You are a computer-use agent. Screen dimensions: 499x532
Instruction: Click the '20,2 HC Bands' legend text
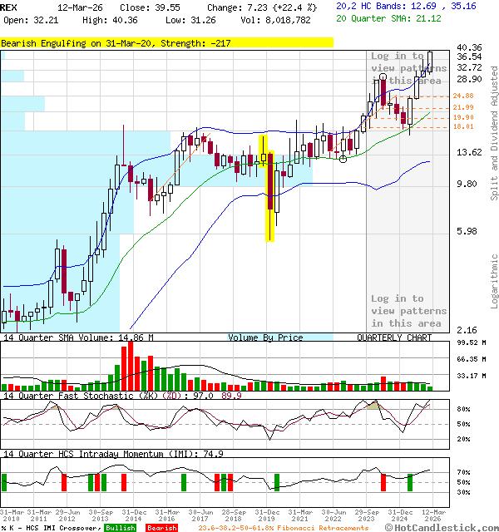point(374,6)
